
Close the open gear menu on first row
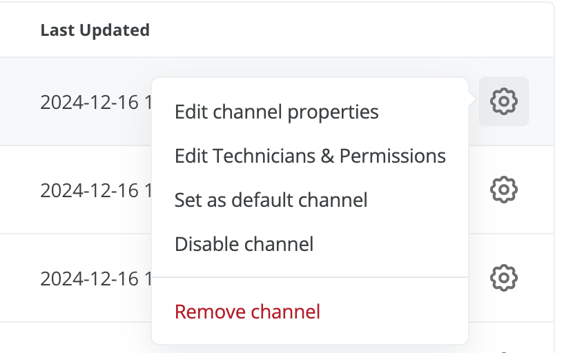click(503, 101)
